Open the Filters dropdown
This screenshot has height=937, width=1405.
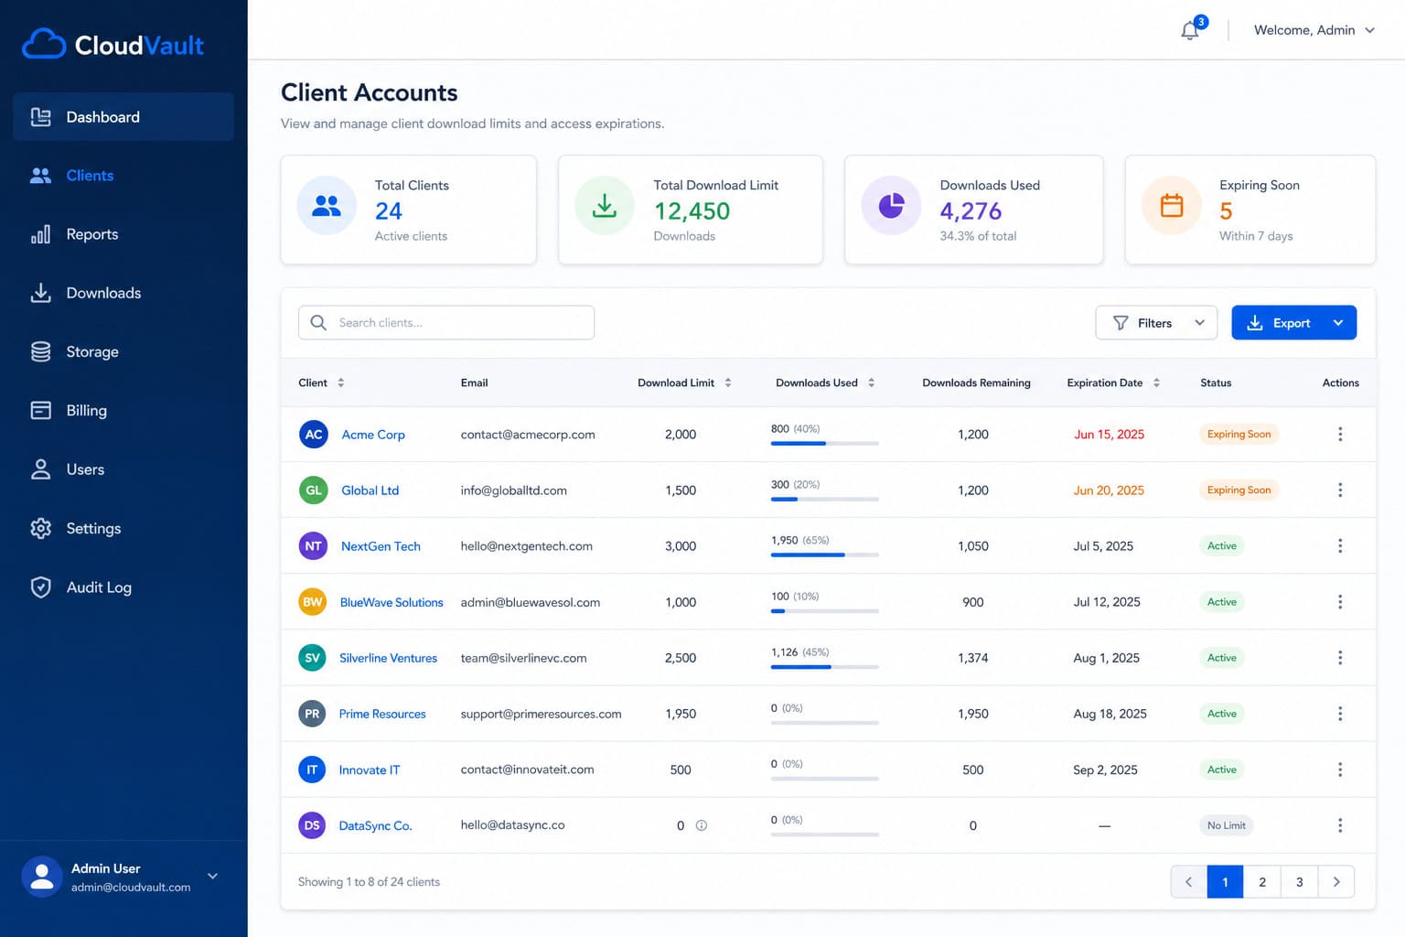[1156, 323]
